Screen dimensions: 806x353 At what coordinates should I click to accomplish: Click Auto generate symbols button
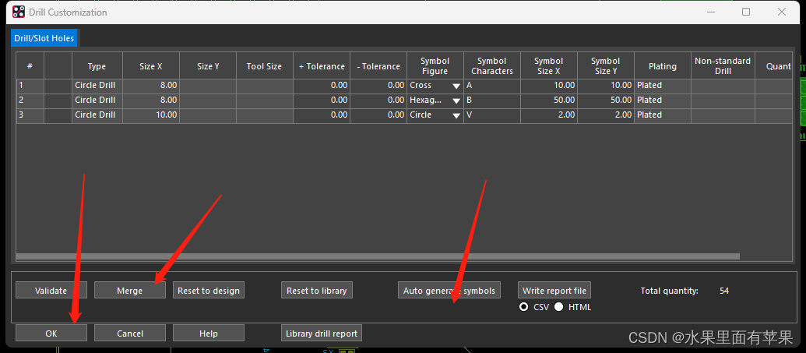[x=449, y=291]
